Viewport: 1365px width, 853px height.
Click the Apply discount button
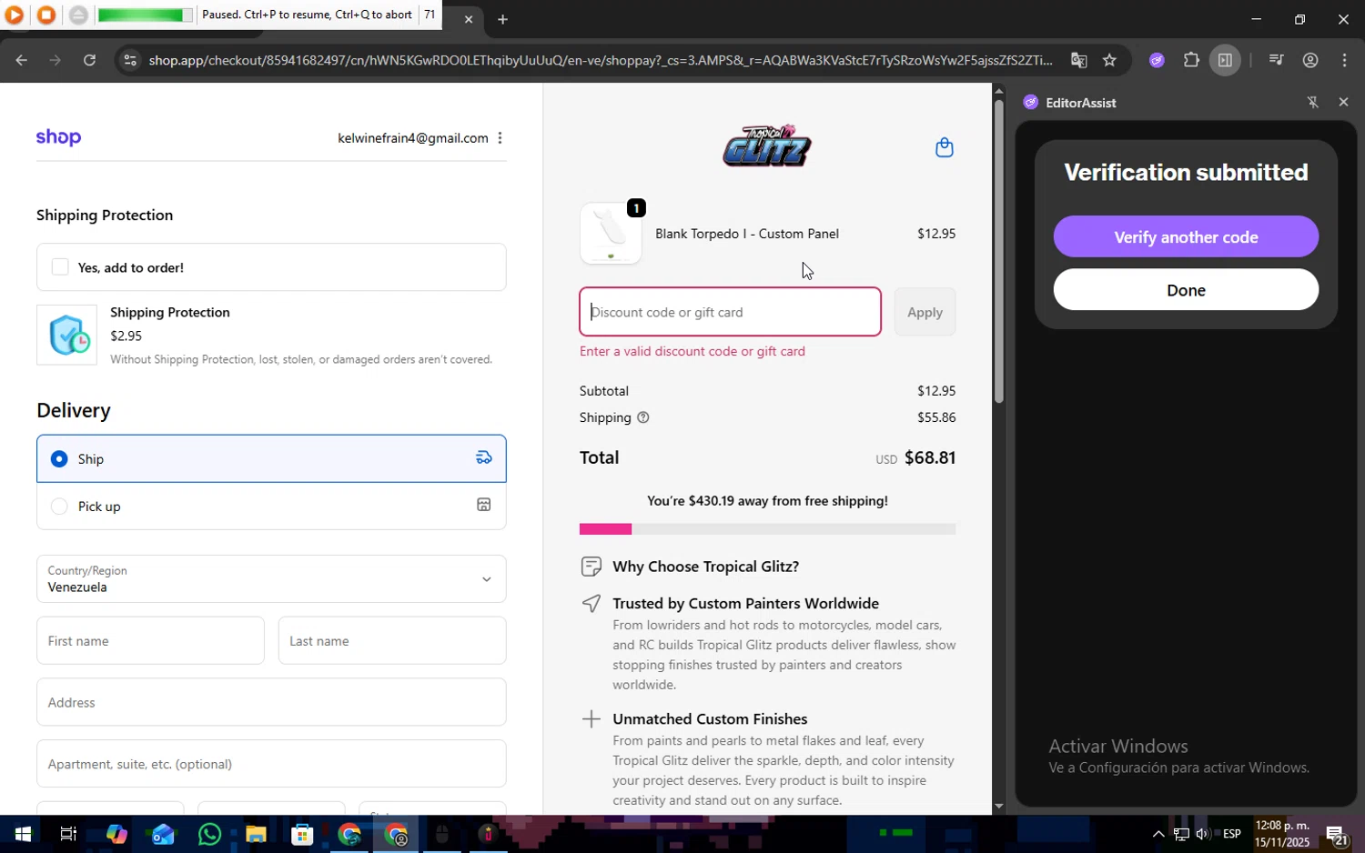(925, 312)
